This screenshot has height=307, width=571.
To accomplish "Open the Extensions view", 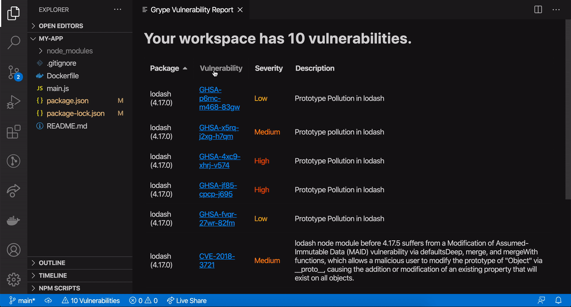I will (x=13, y=132).
